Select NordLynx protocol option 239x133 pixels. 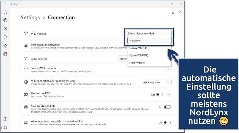[x=149, y=40]
